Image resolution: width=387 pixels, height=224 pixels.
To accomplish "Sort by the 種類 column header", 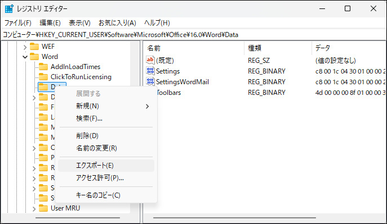I will 278,48.
